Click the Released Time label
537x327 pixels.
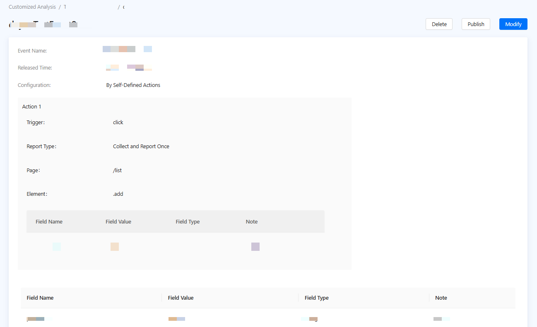pyautogui.click(x=35, y=67)
